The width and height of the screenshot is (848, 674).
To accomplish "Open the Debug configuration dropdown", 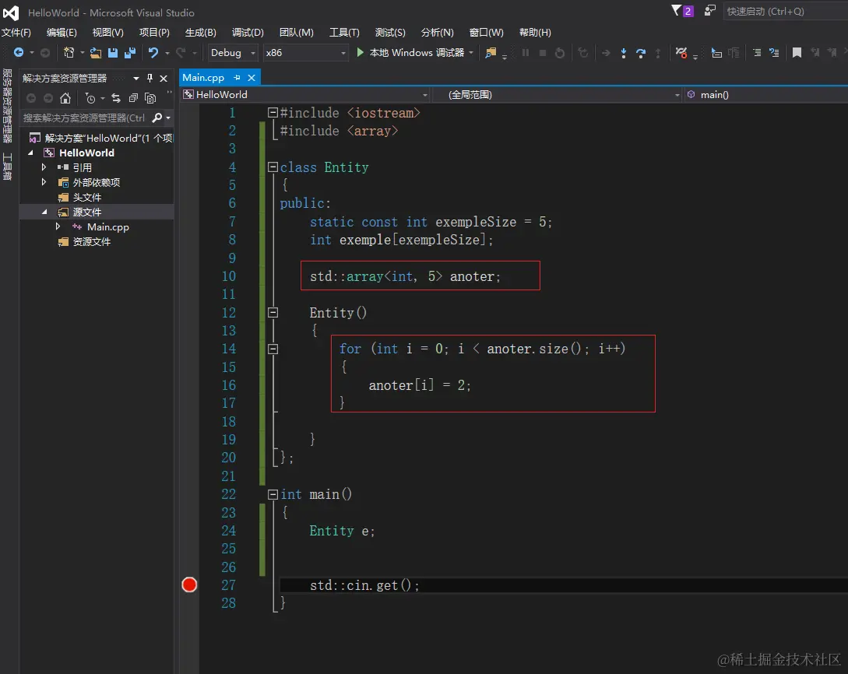I will (x=232, y=53).
